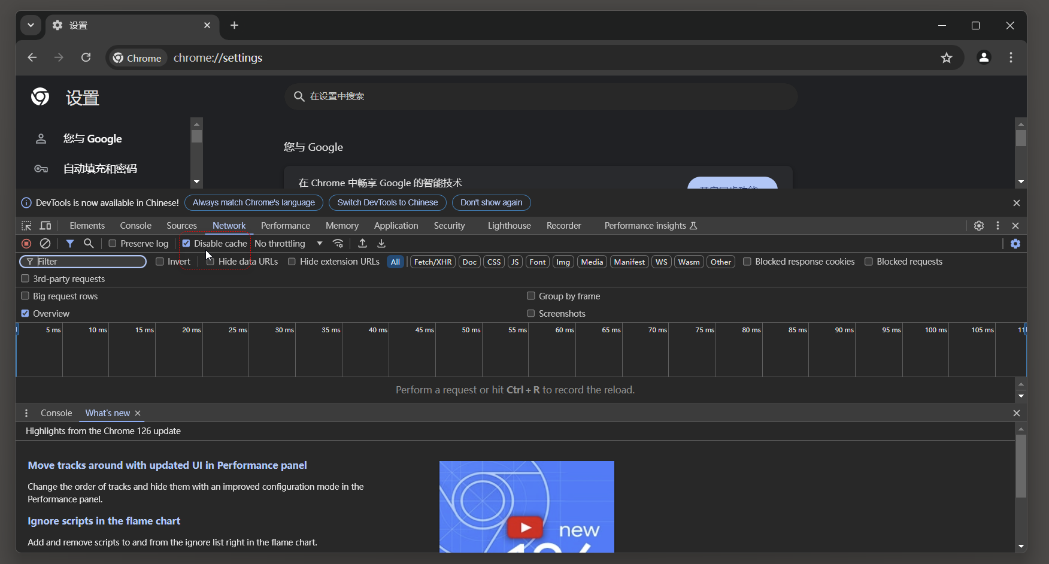Image resolution: width=1049 pixels, height=564 pixels.
Task: Play the What's new YouTube video
Action: click(525, 527)
